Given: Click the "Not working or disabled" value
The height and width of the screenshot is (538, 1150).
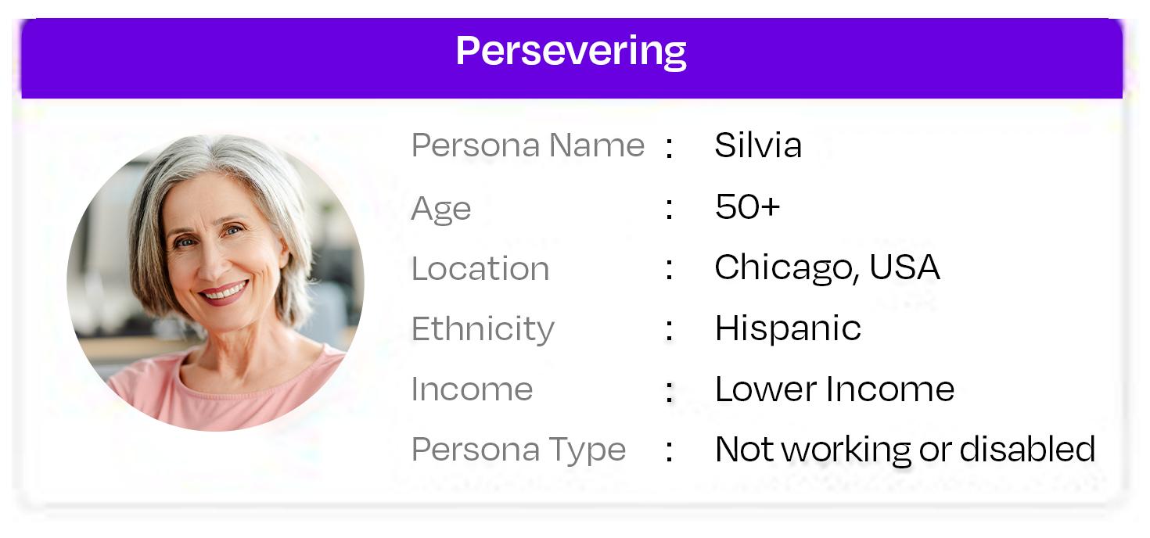Looking at the screenshot, I should point(905,449).
